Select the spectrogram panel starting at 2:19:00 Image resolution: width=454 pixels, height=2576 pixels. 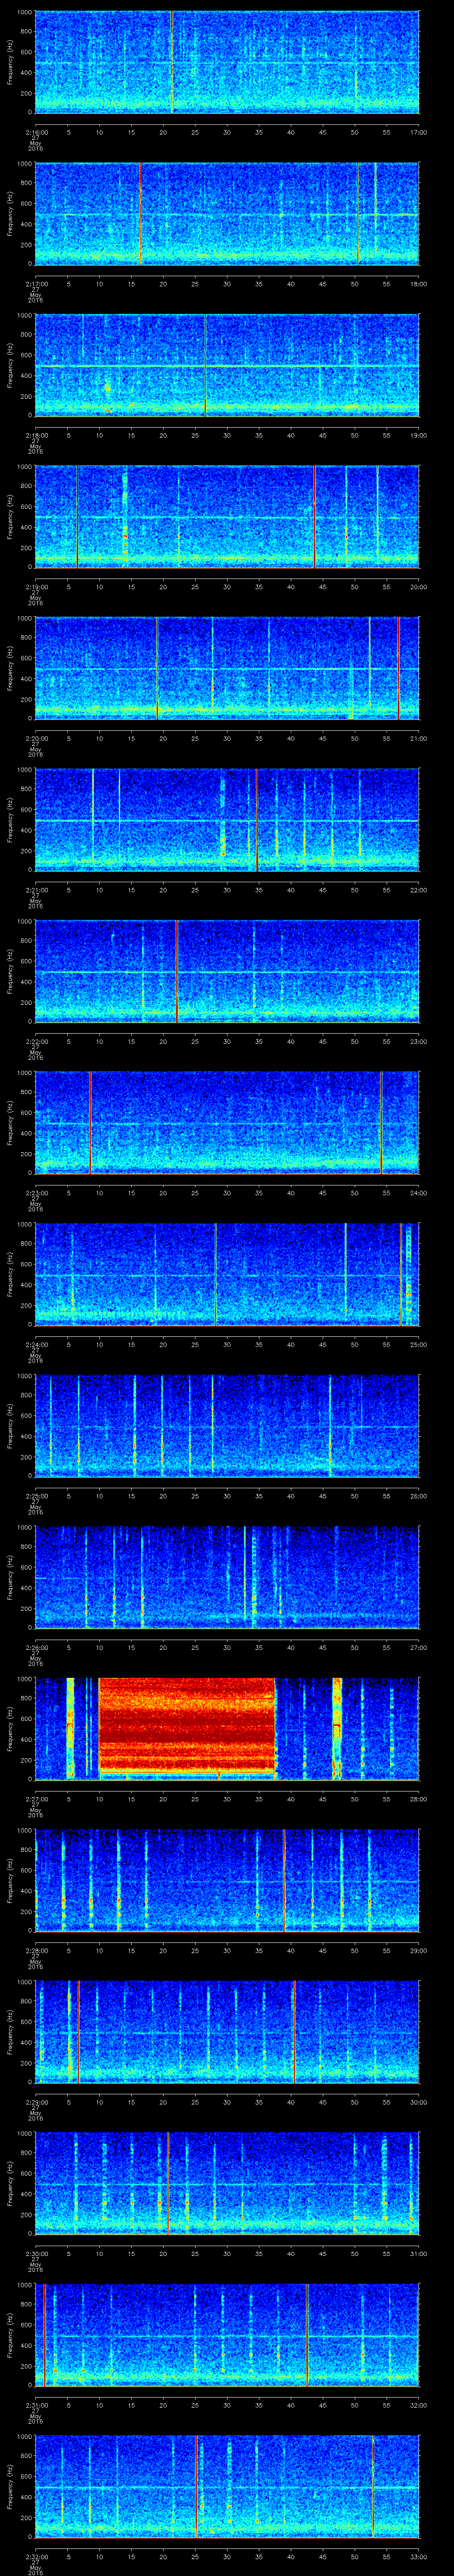pyautogui.click(x=227, y=516)
